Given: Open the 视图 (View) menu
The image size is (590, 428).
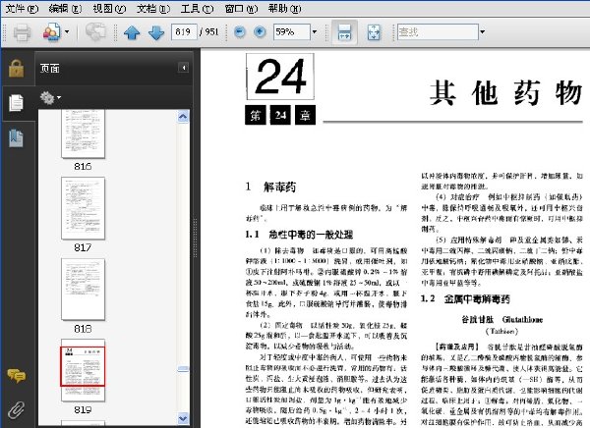Looking at the screenshot, I should [109, 8].
